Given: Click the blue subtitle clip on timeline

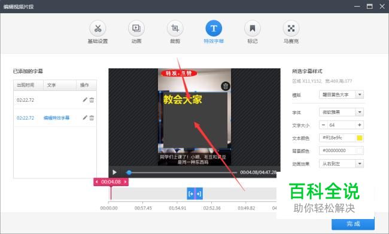Looking at the screenshot, I should (x=194, y=193).
